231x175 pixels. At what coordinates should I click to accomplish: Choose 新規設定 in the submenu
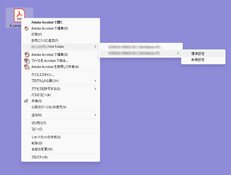203,60
